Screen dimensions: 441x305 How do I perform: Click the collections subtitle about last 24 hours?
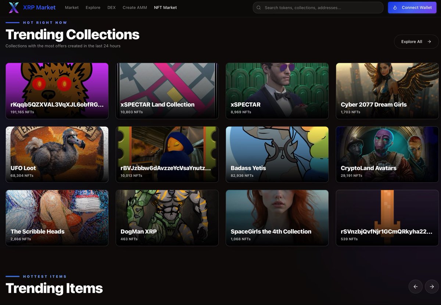(x=63, y=46)
